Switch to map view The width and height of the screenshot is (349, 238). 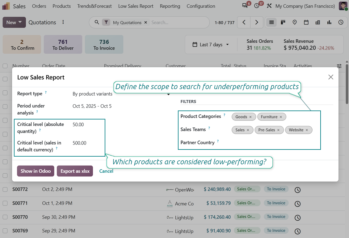(294, 22)
